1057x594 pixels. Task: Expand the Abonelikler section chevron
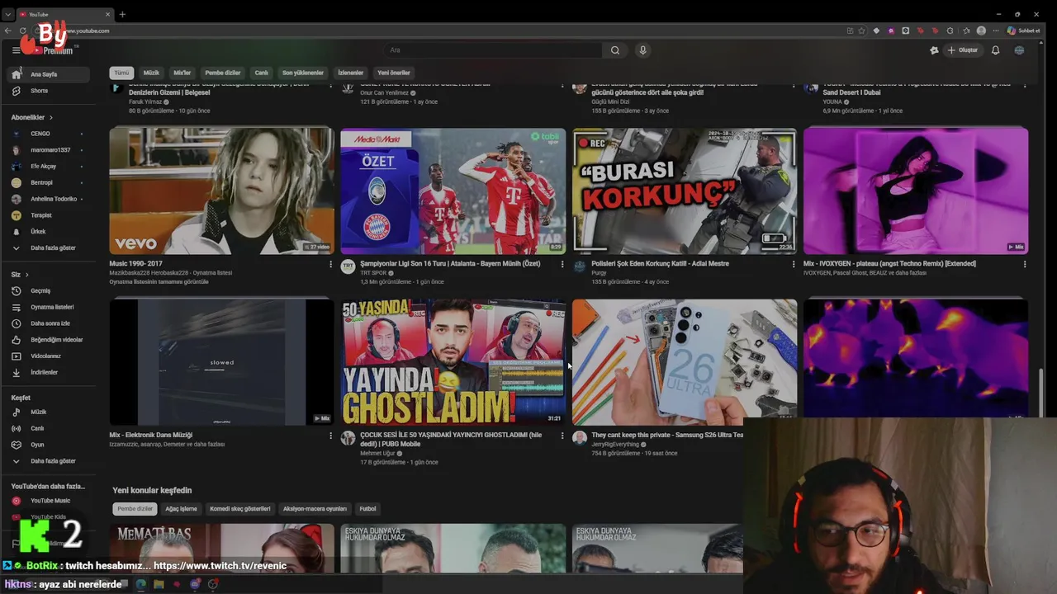[x=50, y=117]
